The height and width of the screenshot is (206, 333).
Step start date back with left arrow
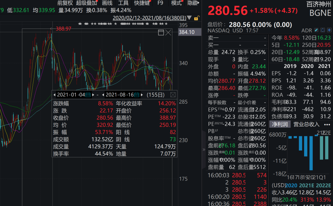(55, 95)
